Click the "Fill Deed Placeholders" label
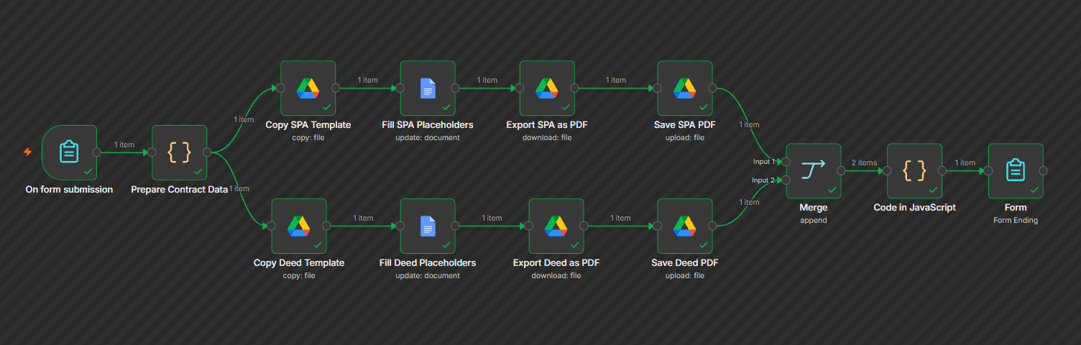 (428, 263)
